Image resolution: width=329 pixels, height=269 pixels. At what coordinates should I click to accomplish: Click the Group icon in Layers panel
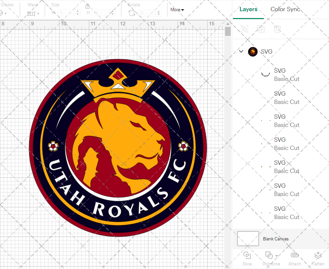(x=244, y=29)
